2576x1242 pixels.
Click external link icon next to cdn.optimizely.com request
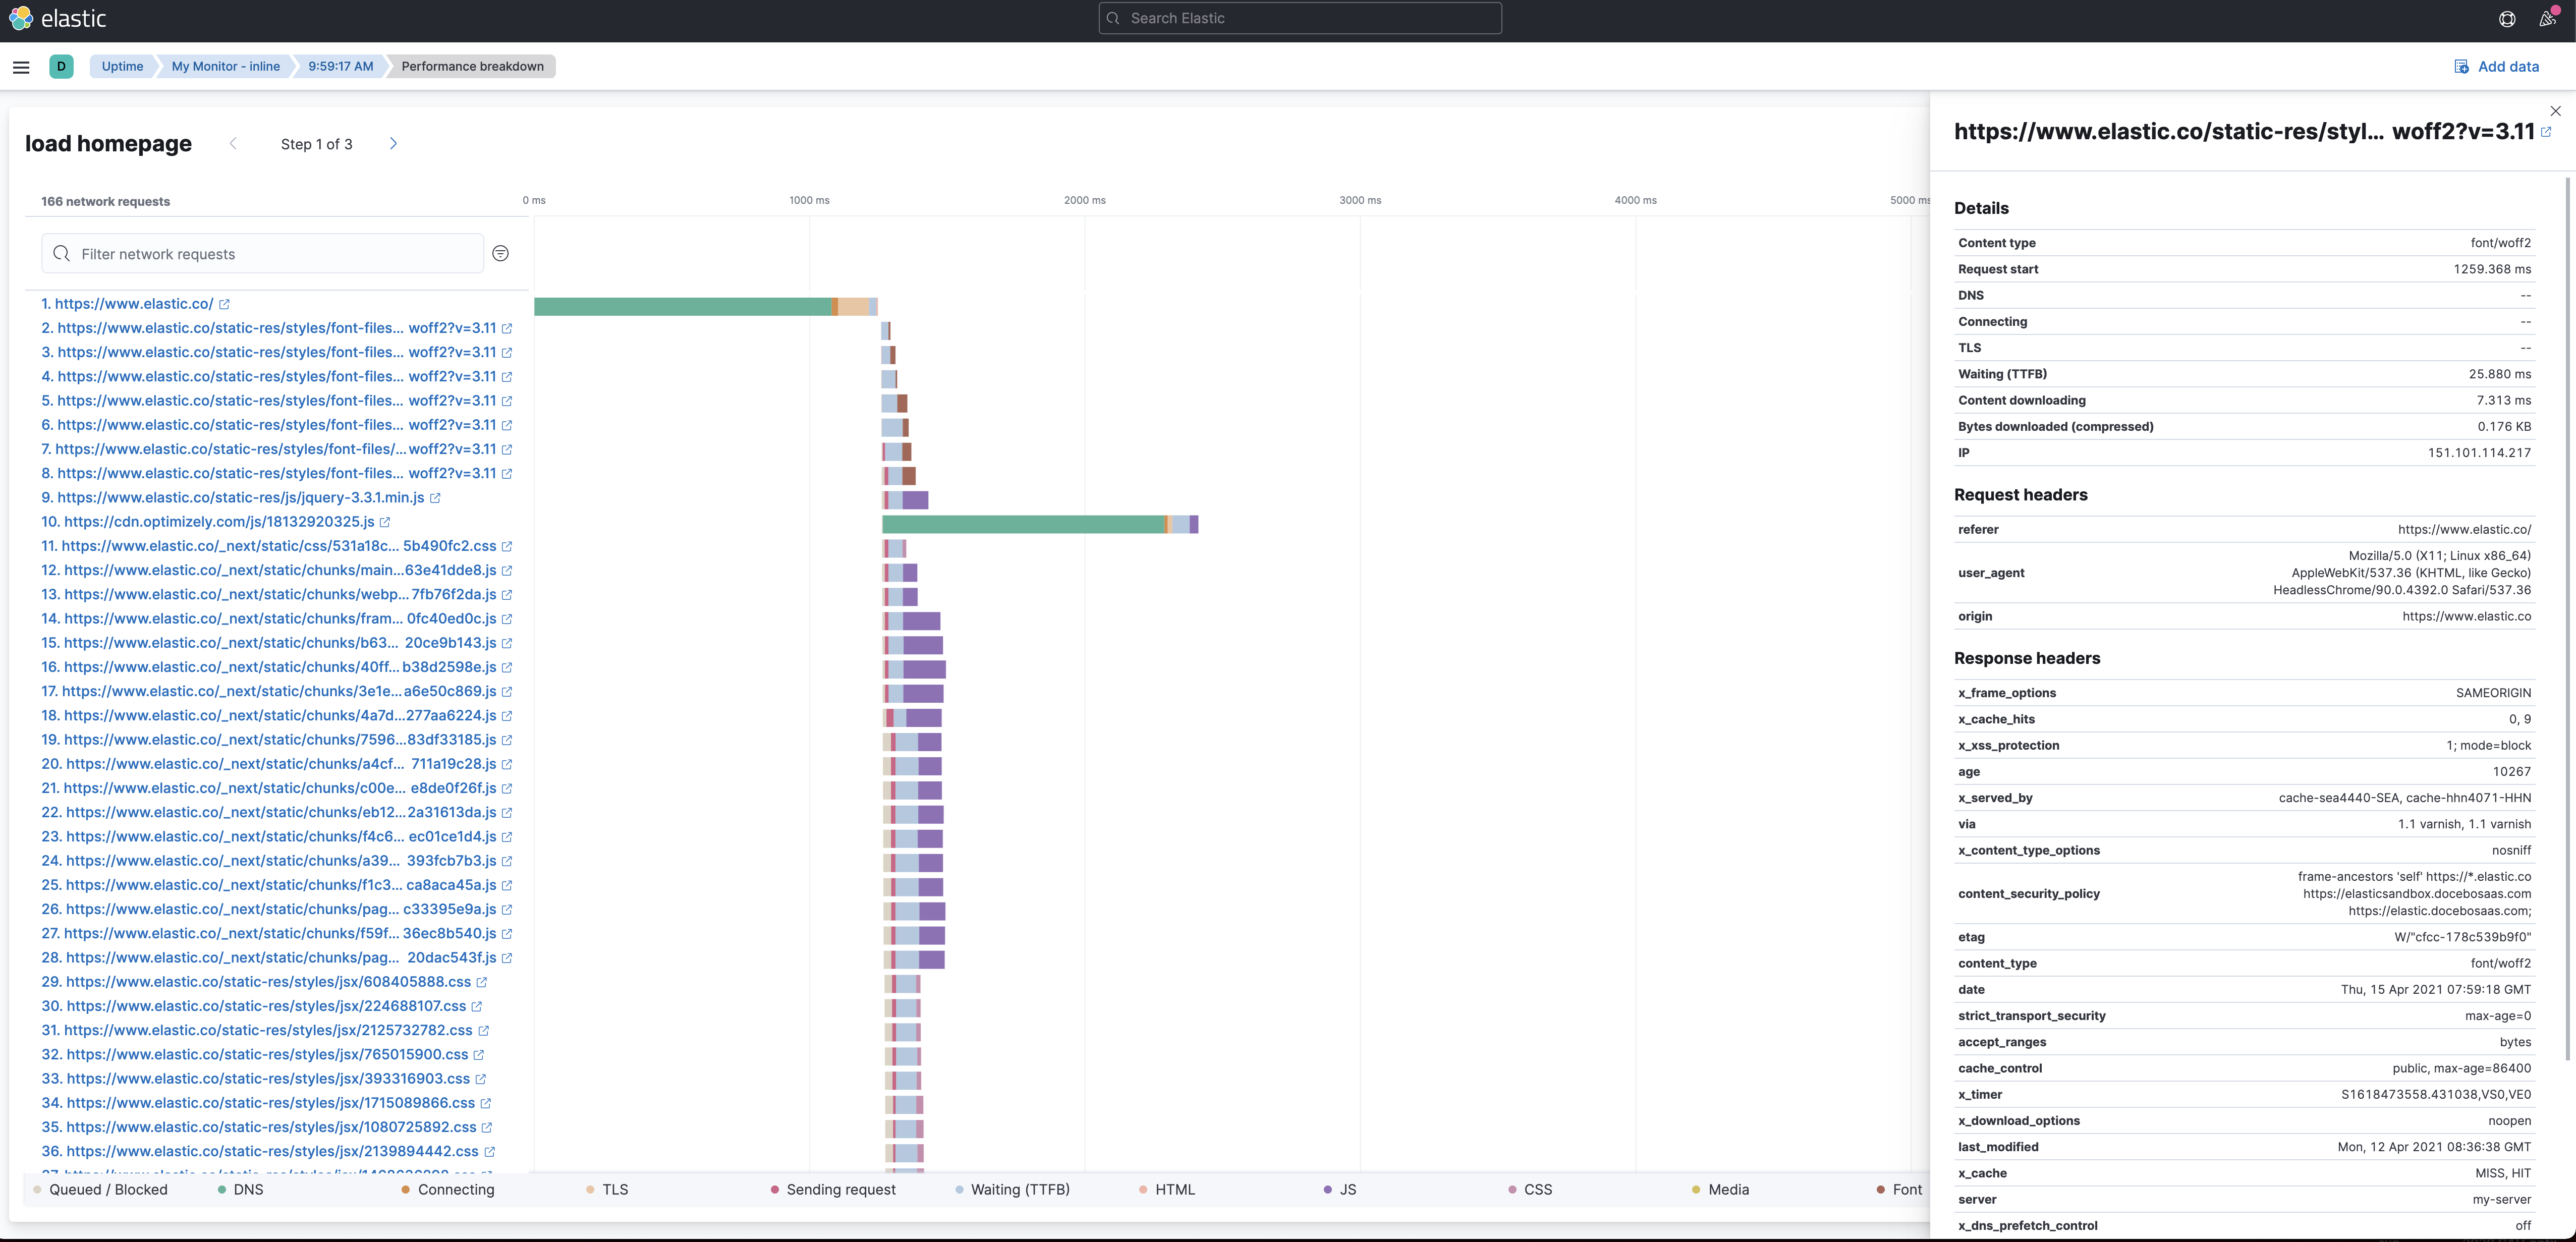[385, 522]
